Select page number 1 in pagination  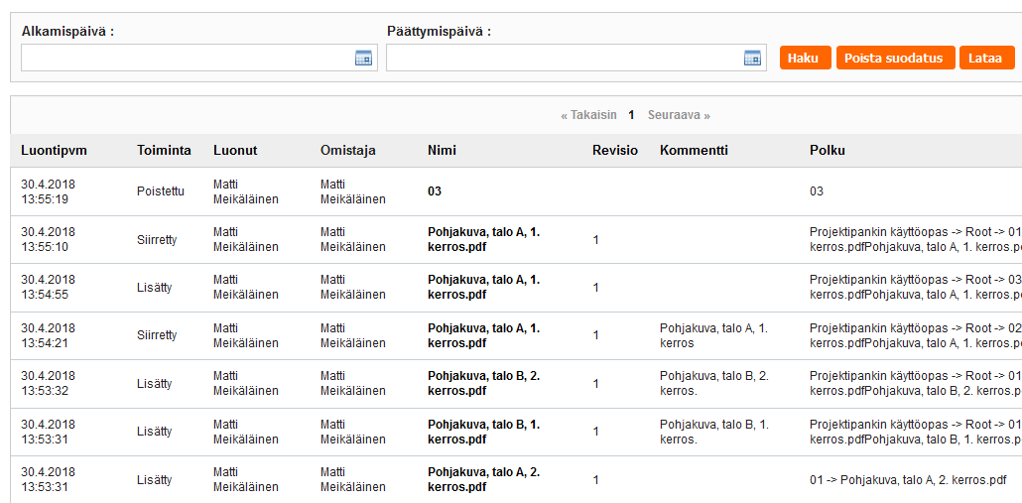tap(631, 115)
